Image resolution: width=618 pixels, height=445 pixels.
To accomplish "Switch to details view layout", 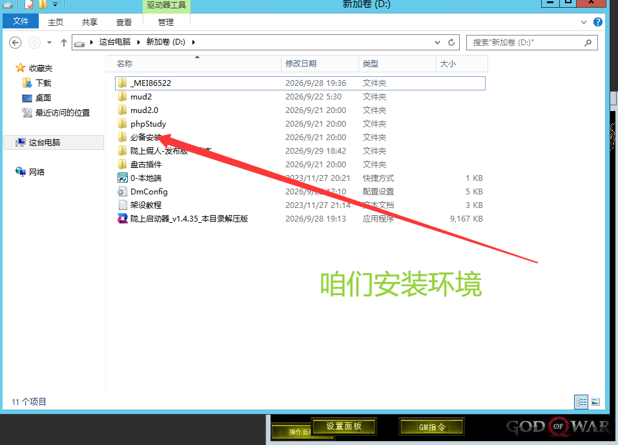I will pyautogui.click(x=581, y=402).
